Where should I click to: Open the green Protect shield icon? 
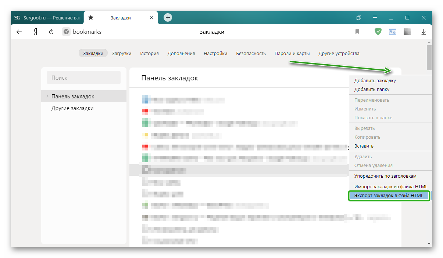tap(378, 32)
